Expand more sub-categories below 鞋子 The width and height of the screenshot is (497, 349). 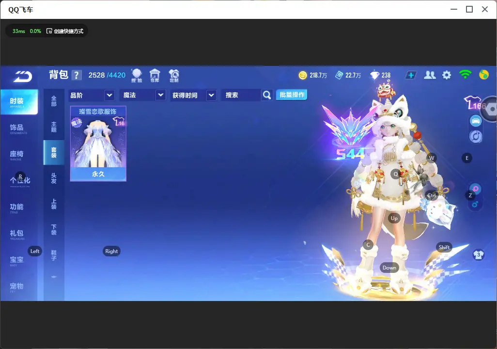click(x=54, y=277)
